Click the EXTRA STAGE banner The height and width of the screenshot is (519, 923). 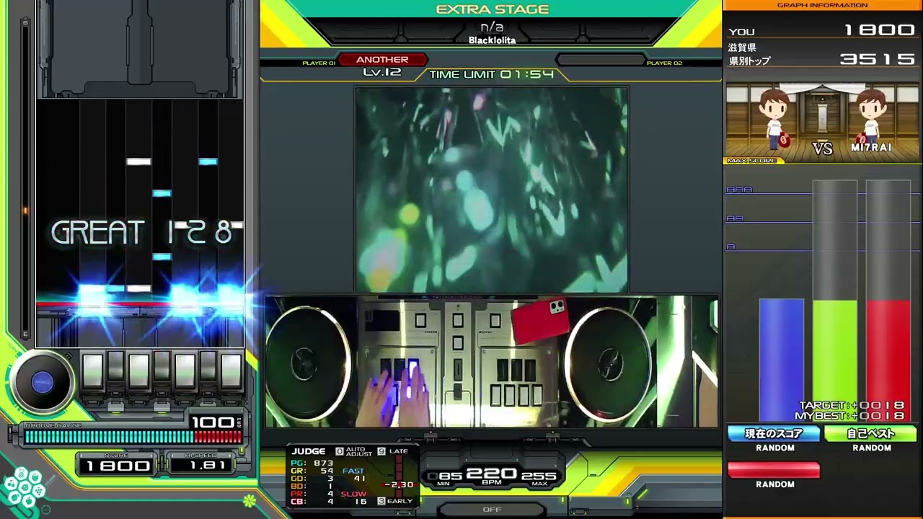click(493, 9)
